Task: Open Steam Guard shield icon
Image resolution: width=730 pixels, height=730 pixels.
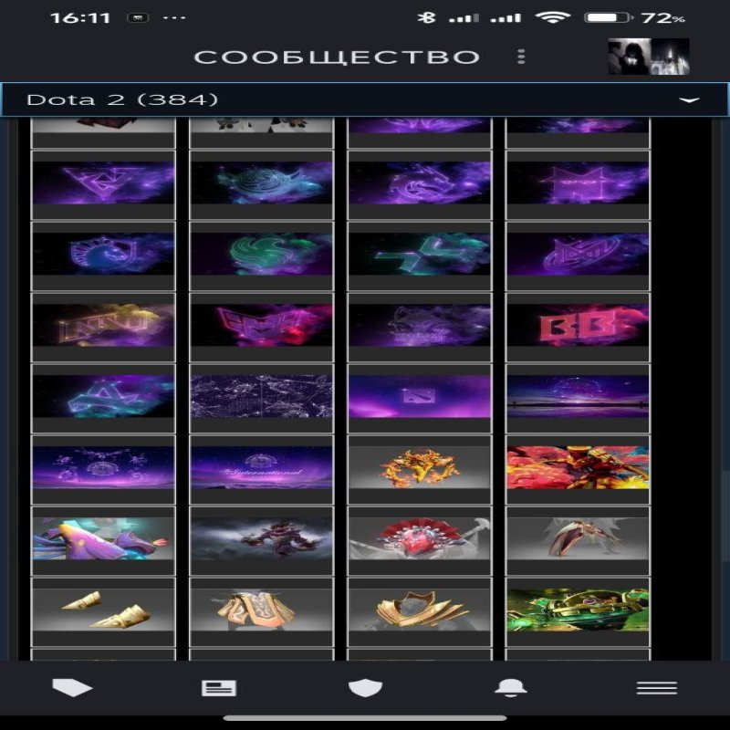Action: pyautogui.click(x=365, y=688)
